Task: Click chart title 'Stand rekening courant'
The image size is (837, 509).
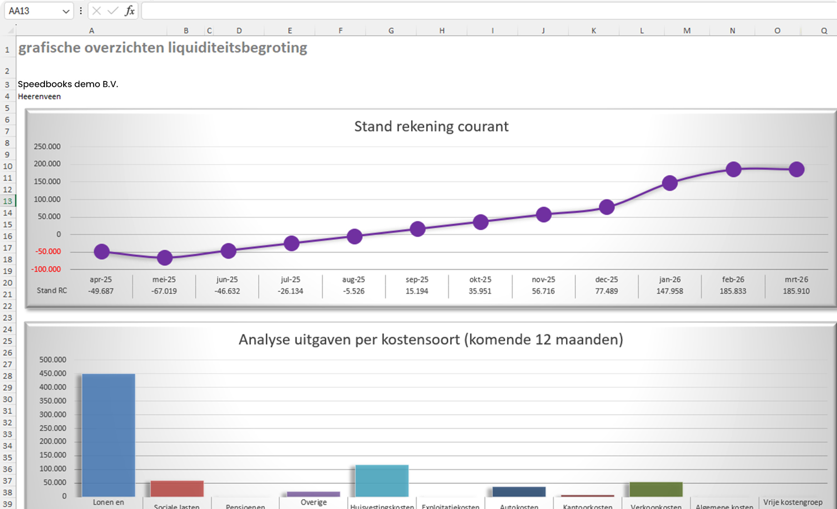Action: [431, 126]
